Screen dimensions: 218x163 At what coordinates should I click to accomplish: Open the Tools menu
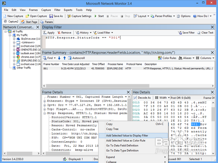(x=79, y=10)
